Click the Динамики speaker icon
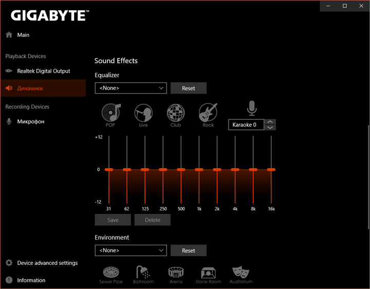 [x=9, y=88]
